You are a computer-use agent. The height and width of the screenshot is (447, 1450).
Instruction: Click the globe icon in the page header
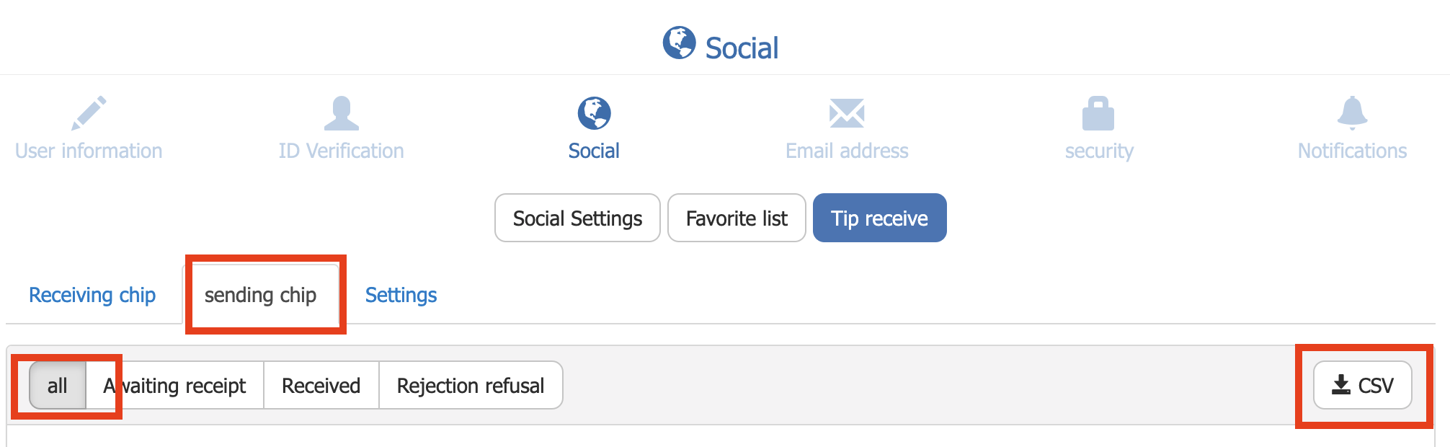click(x=679, y=43)
